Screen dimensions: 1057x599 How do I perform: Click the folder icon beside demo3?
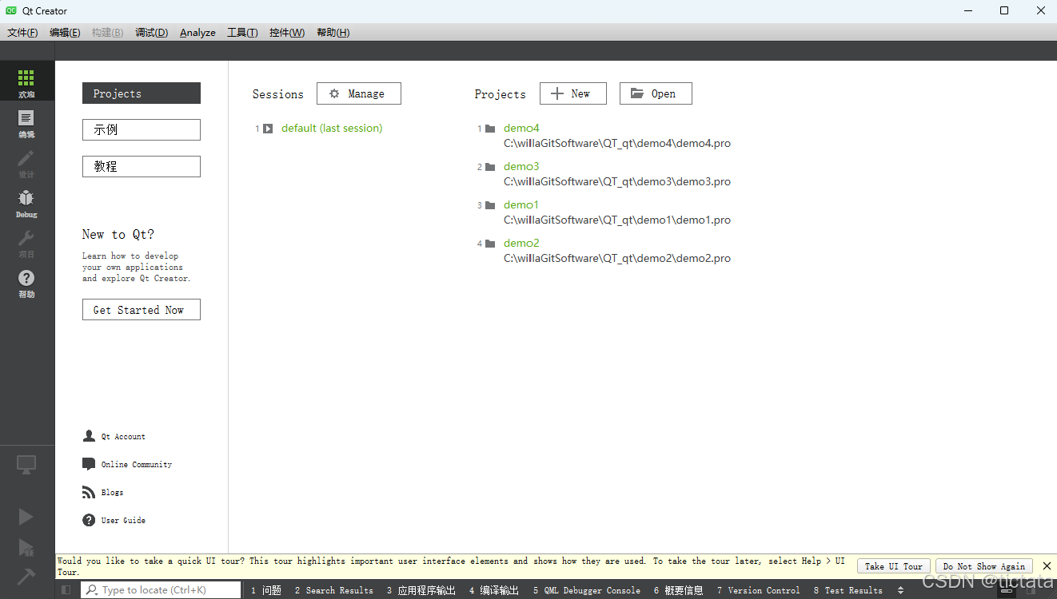[490, 167]
